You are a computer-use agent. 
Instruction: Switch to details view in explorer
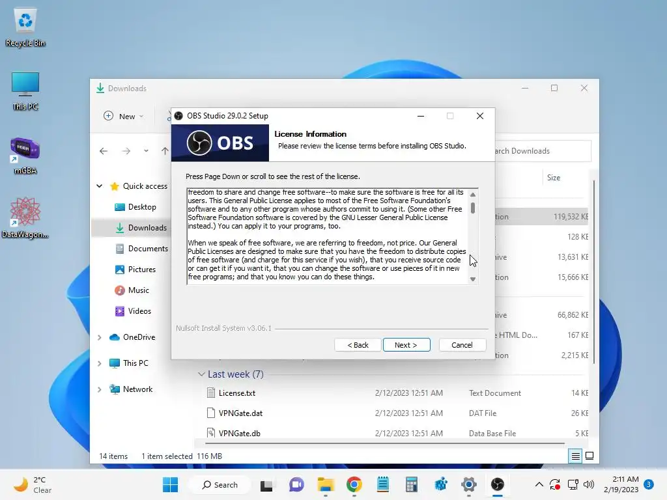(575, 456)
